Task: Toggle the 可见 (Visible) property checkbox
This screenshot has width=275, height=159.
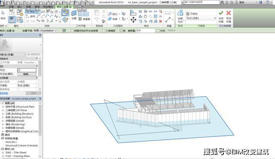Action: point(19,70)
